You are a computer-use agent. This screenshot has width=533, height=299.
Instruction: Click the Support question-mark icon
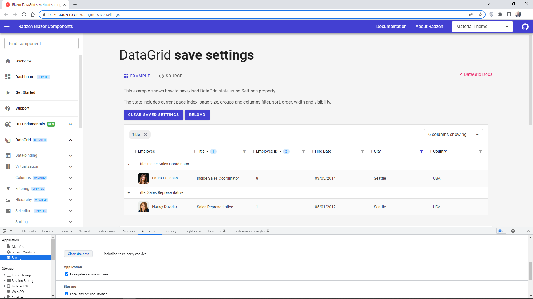(x=8, y=108)
